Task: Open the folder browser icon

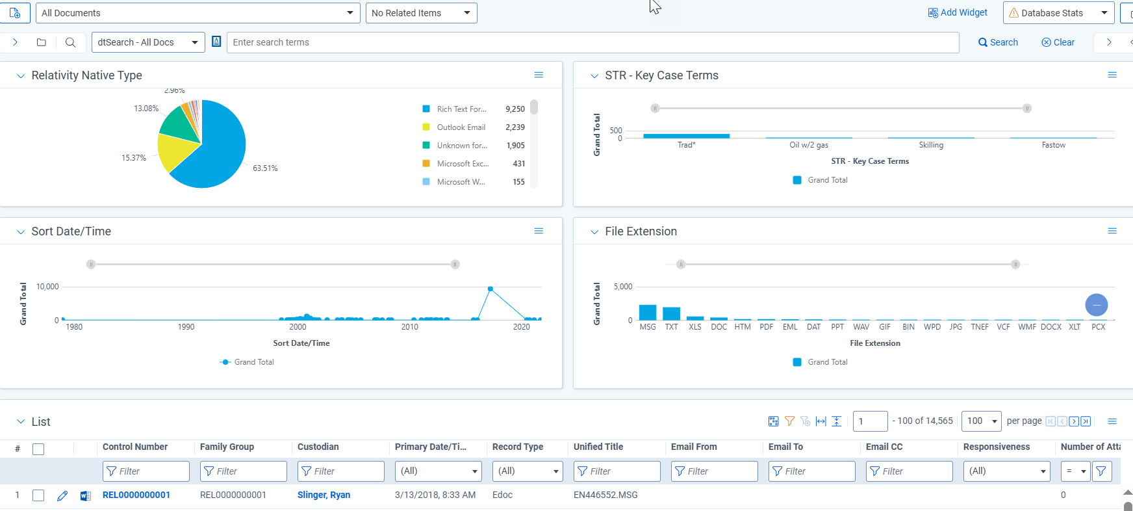Action: tap(41, 42)
